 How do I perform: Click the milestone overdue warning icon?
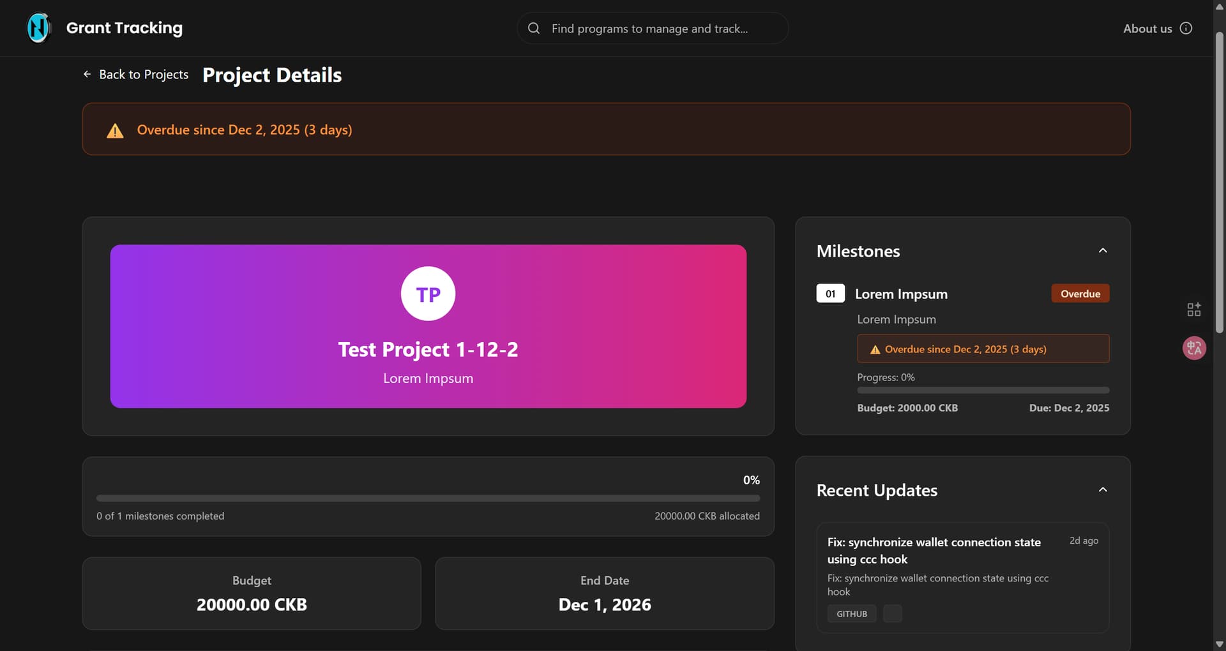click(875, 350)
